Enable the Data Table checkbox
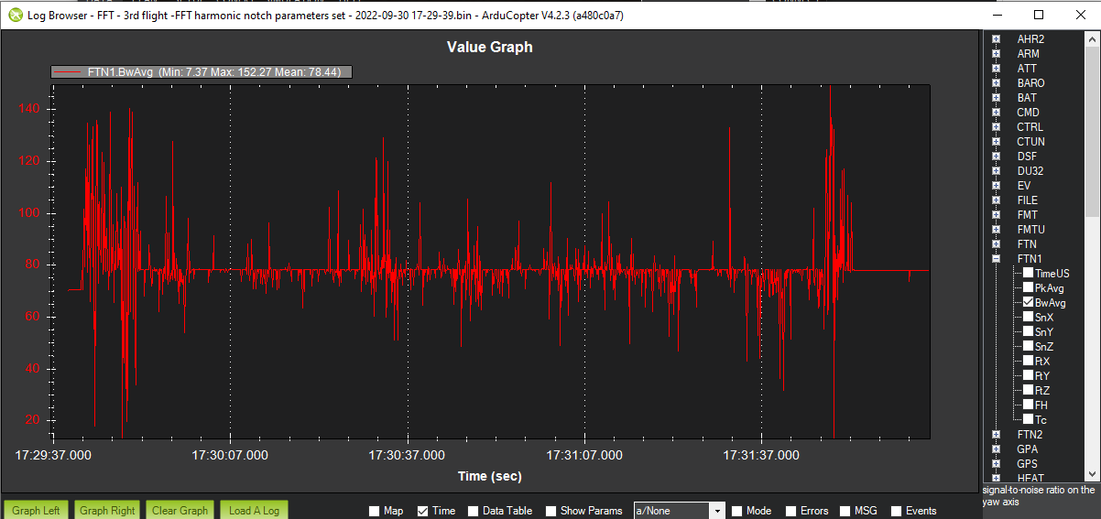Screen dimensions: 1101x519 click(x=473, y=511)
